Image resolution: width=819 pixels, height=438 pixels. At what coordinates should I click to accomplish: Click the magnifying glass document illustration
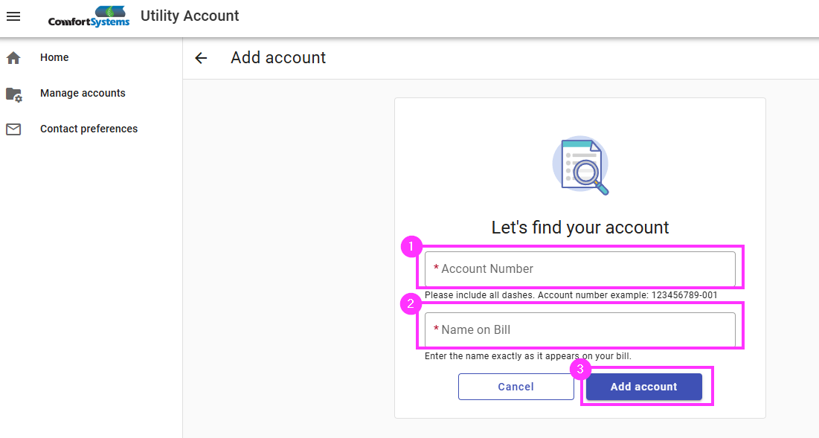tap(580, 165)
